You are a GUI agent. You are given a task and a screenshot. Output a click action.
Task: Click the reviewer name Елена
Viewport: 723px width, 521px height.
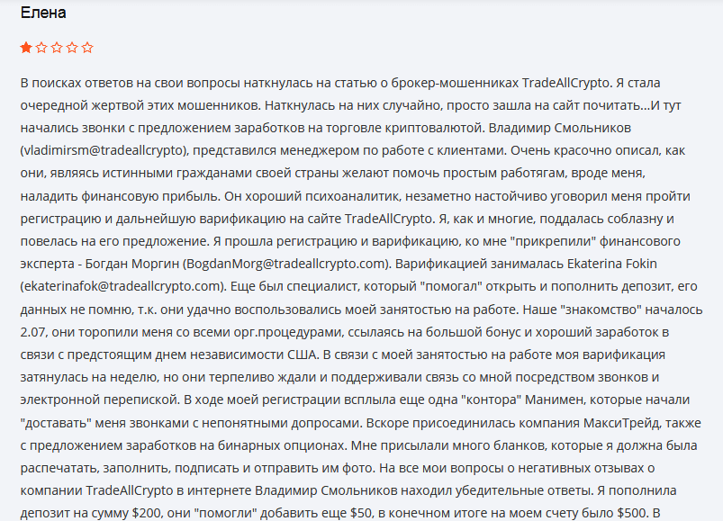43,13
